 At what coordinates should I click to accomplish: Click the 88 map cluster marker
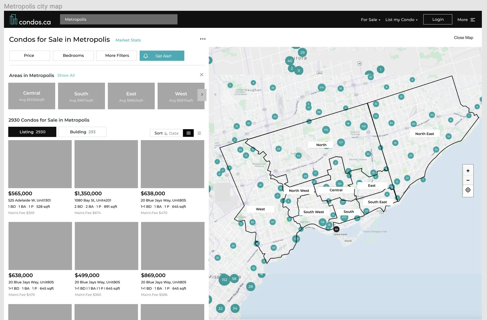pos(319,112)
